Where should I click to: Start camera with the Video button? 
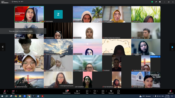click(13, 92)
